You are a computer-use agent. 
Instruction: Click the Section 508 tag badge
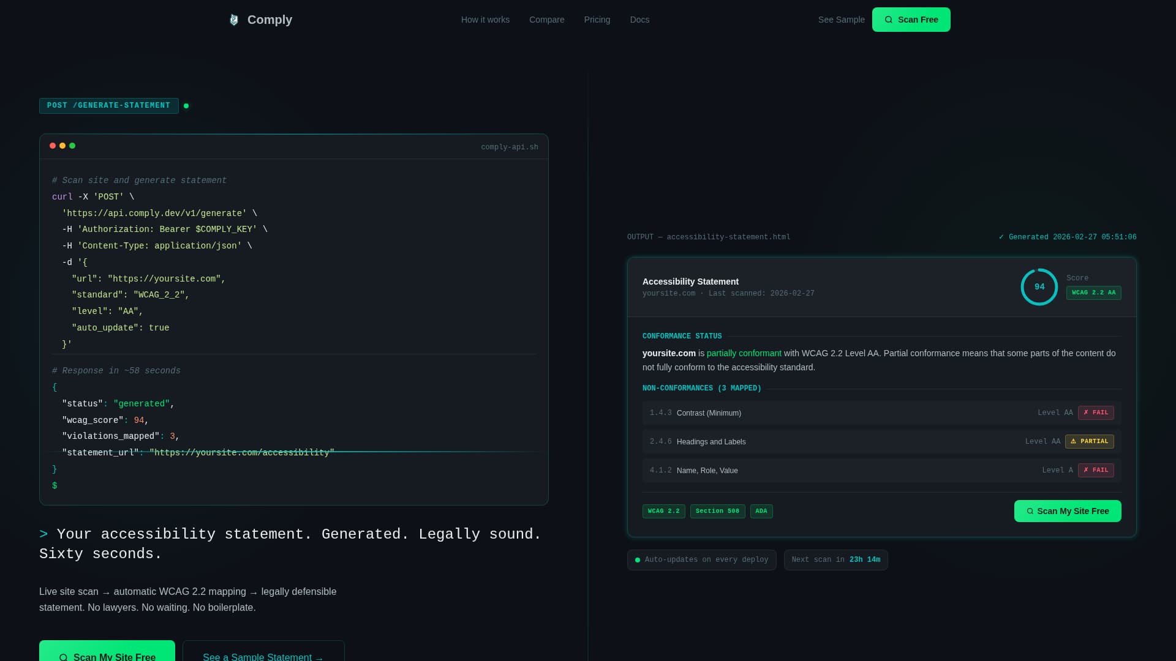coord(717,511)
